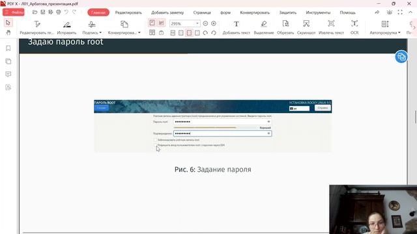
Task: Collapse the ribbon with the up chevron
Action: tap(410, 12)
